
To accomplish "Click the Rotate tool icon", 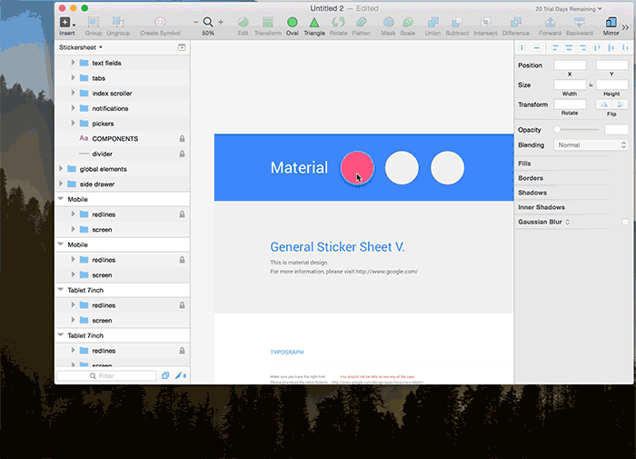I will pyautogui.click(x=338, y=22).
